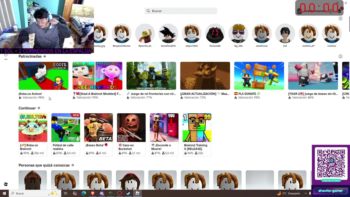The width and height of the screenshot is (350, 197).
Task: Open the Más item in left sidebar
Action: (x=6, y=56)
